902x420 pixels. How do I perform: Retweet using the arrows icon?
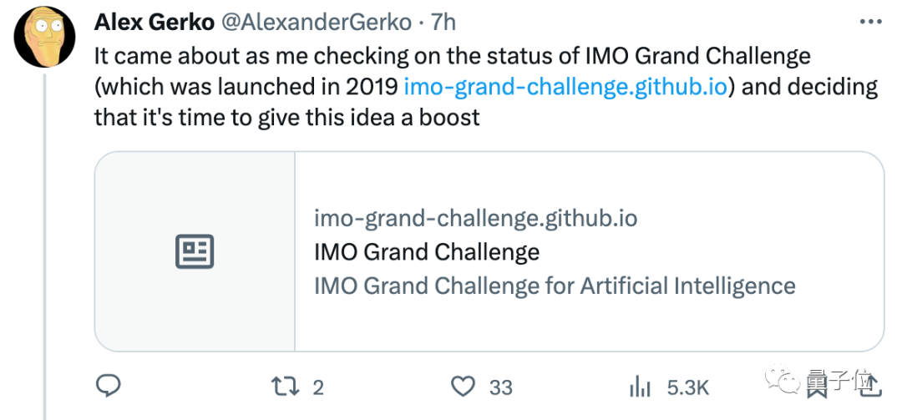coord(286,387)
